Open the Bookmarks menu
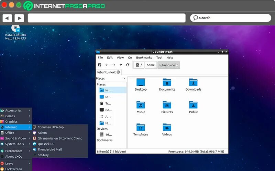 144,57
